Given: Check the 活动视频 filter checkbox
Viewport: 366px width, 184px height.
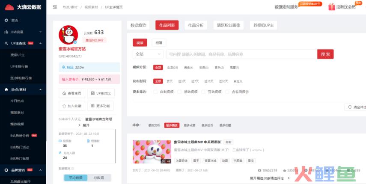Looking at the screenshot, I should pyautogui.click(x=179, y=92).
